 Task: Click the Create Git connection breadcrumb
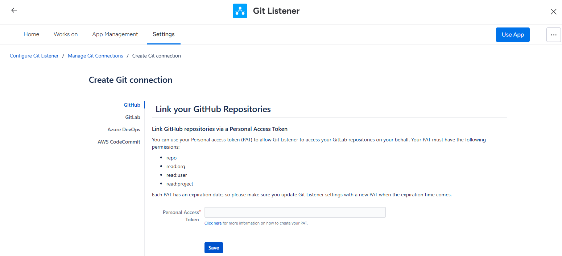click(x=156, y=56)
